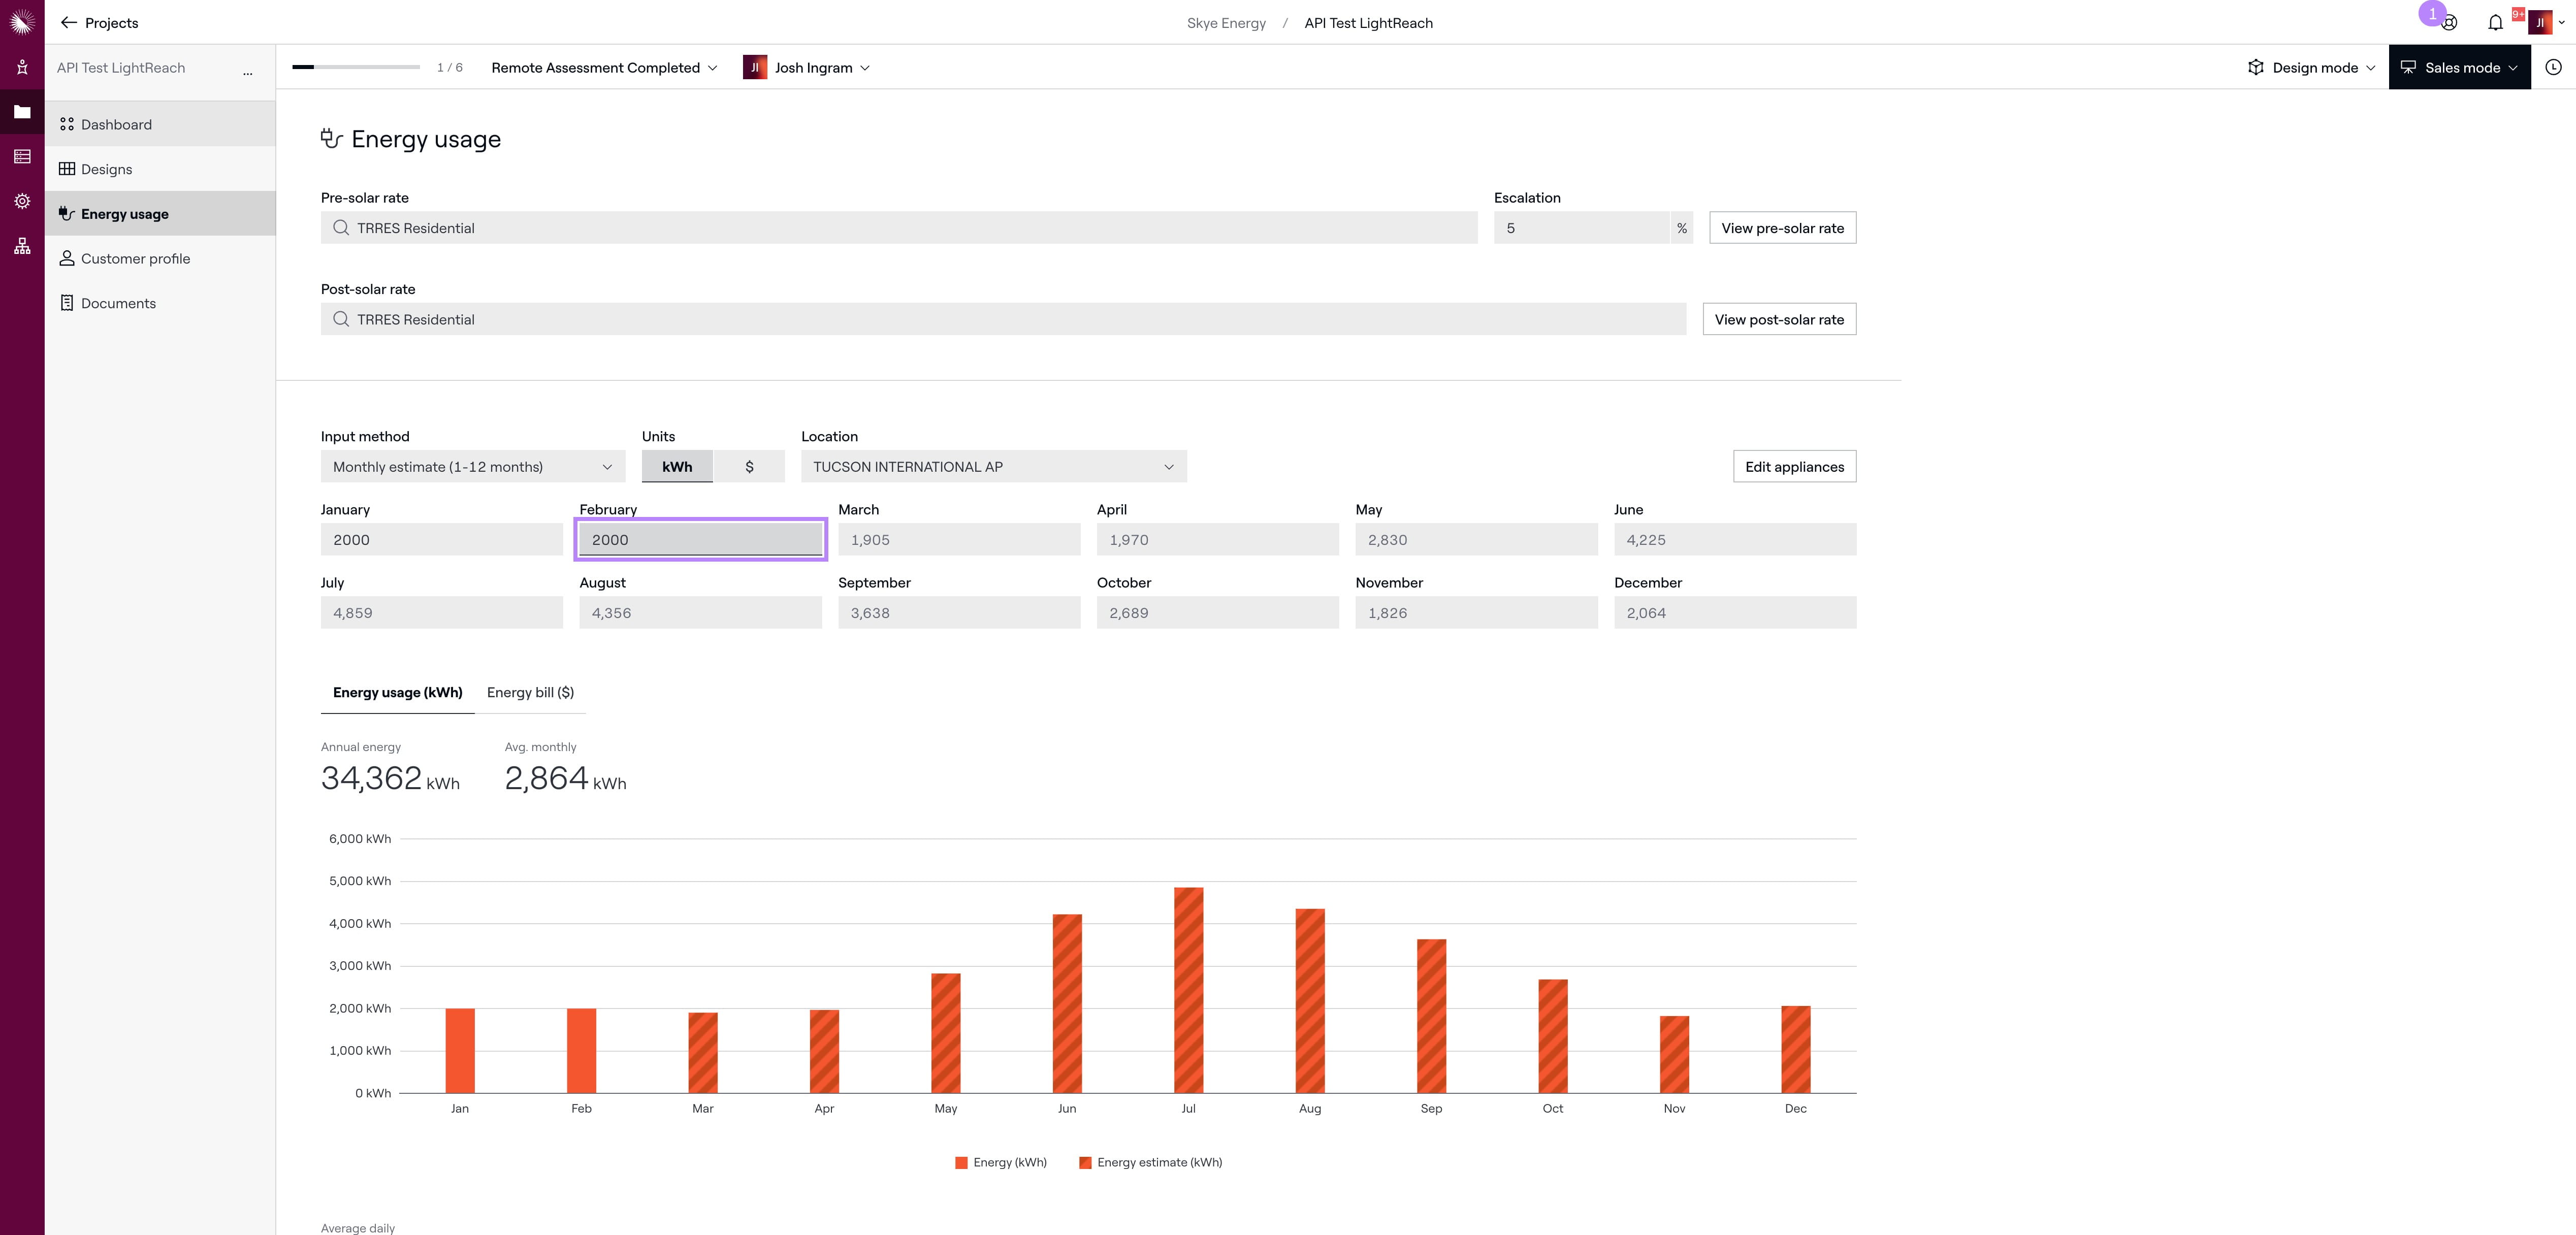Expand the Input method dropdown
This screenshot has width=2576, height=1235.
pos(473,467)
